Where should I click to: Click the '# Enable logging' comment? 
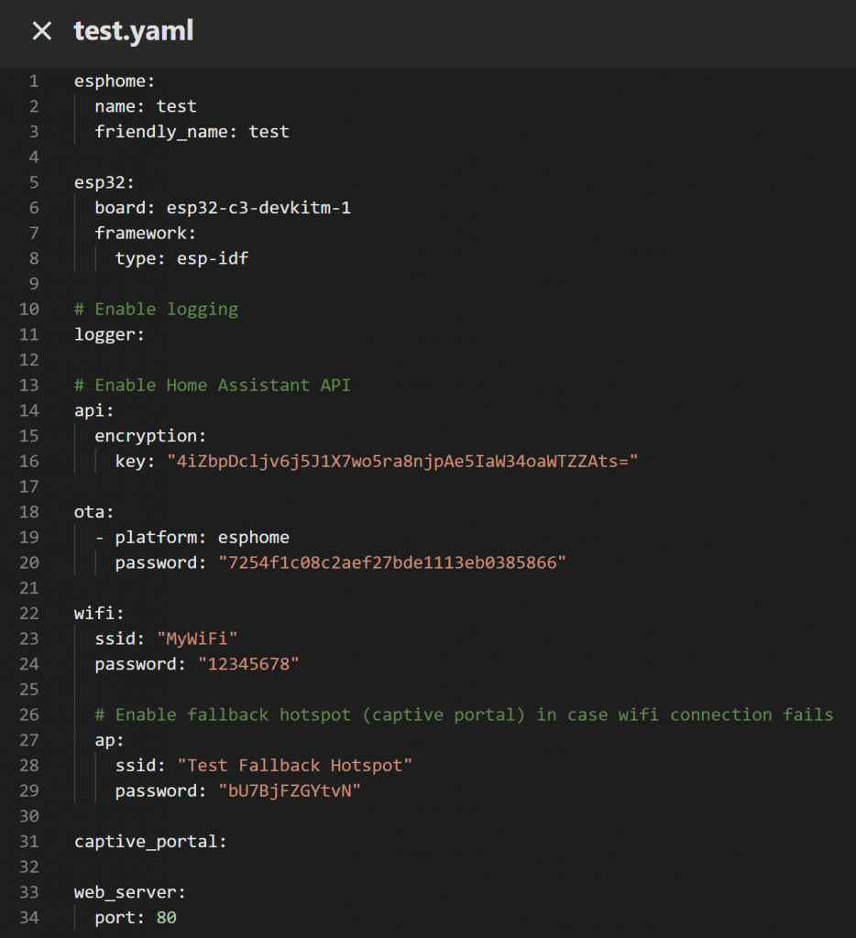156,309
